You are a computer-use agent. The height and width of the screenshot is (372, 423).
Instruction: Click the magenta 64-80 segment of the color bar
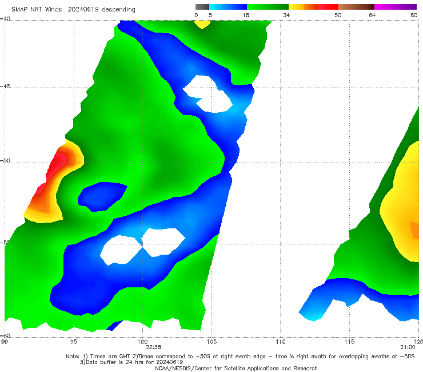coord(396,7)
